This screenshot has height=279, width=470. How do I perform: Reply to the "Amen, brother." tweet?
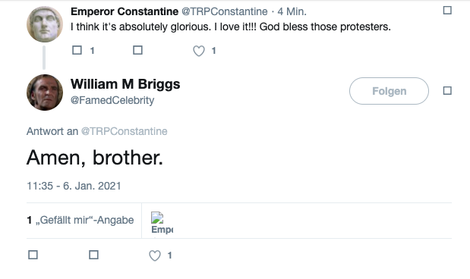coord(33,255)
